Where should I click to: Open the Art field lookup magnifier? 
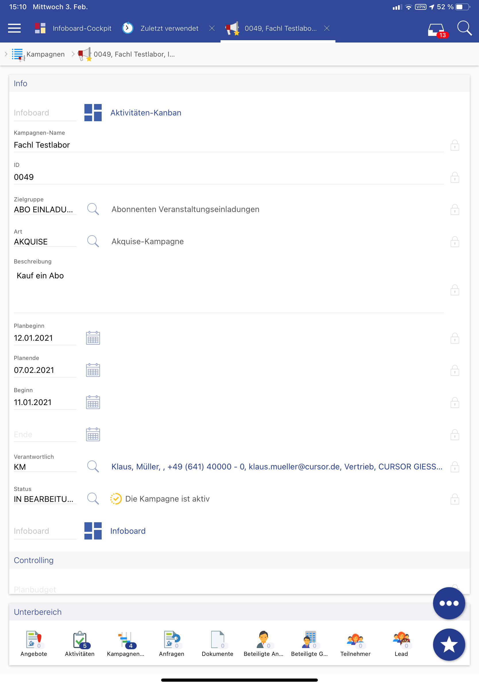coord(93,241)
